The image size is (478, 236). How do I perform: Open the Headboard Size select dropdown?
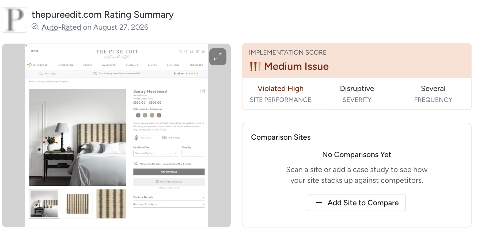click(155, 153)
